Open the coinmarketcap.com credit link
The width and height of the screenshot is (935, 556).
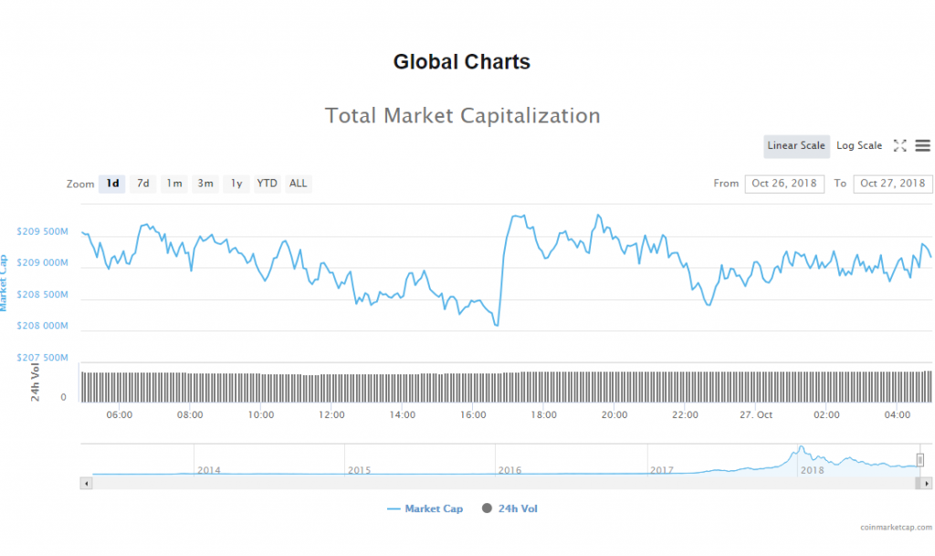point(895,528)
